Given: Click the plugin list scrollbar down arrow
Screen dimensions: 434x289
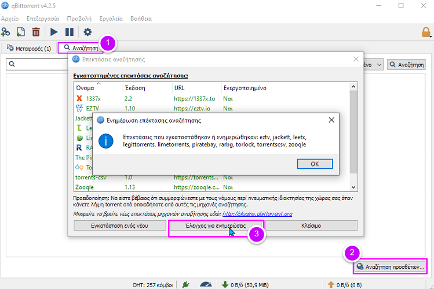Looking at the screenshot, I should click(353, 187).
